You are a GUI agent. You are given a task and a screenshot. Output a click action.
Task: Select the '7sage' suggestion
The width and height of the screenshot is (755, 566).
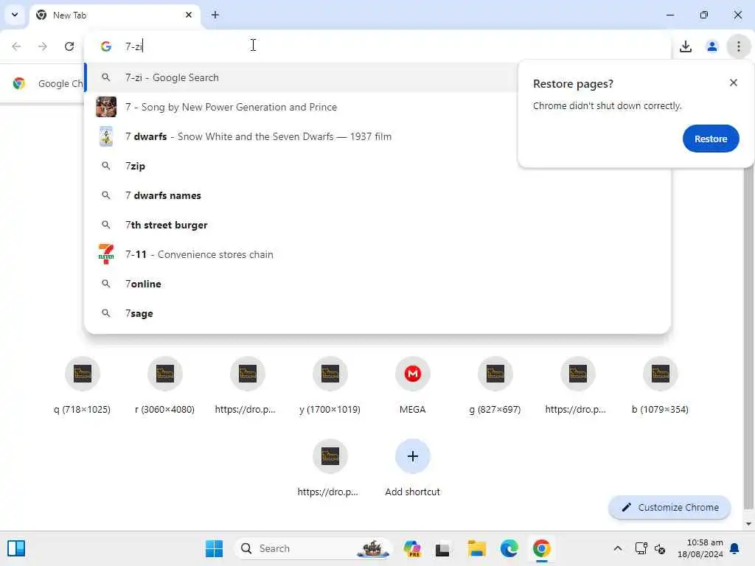(x=377, y=313)
